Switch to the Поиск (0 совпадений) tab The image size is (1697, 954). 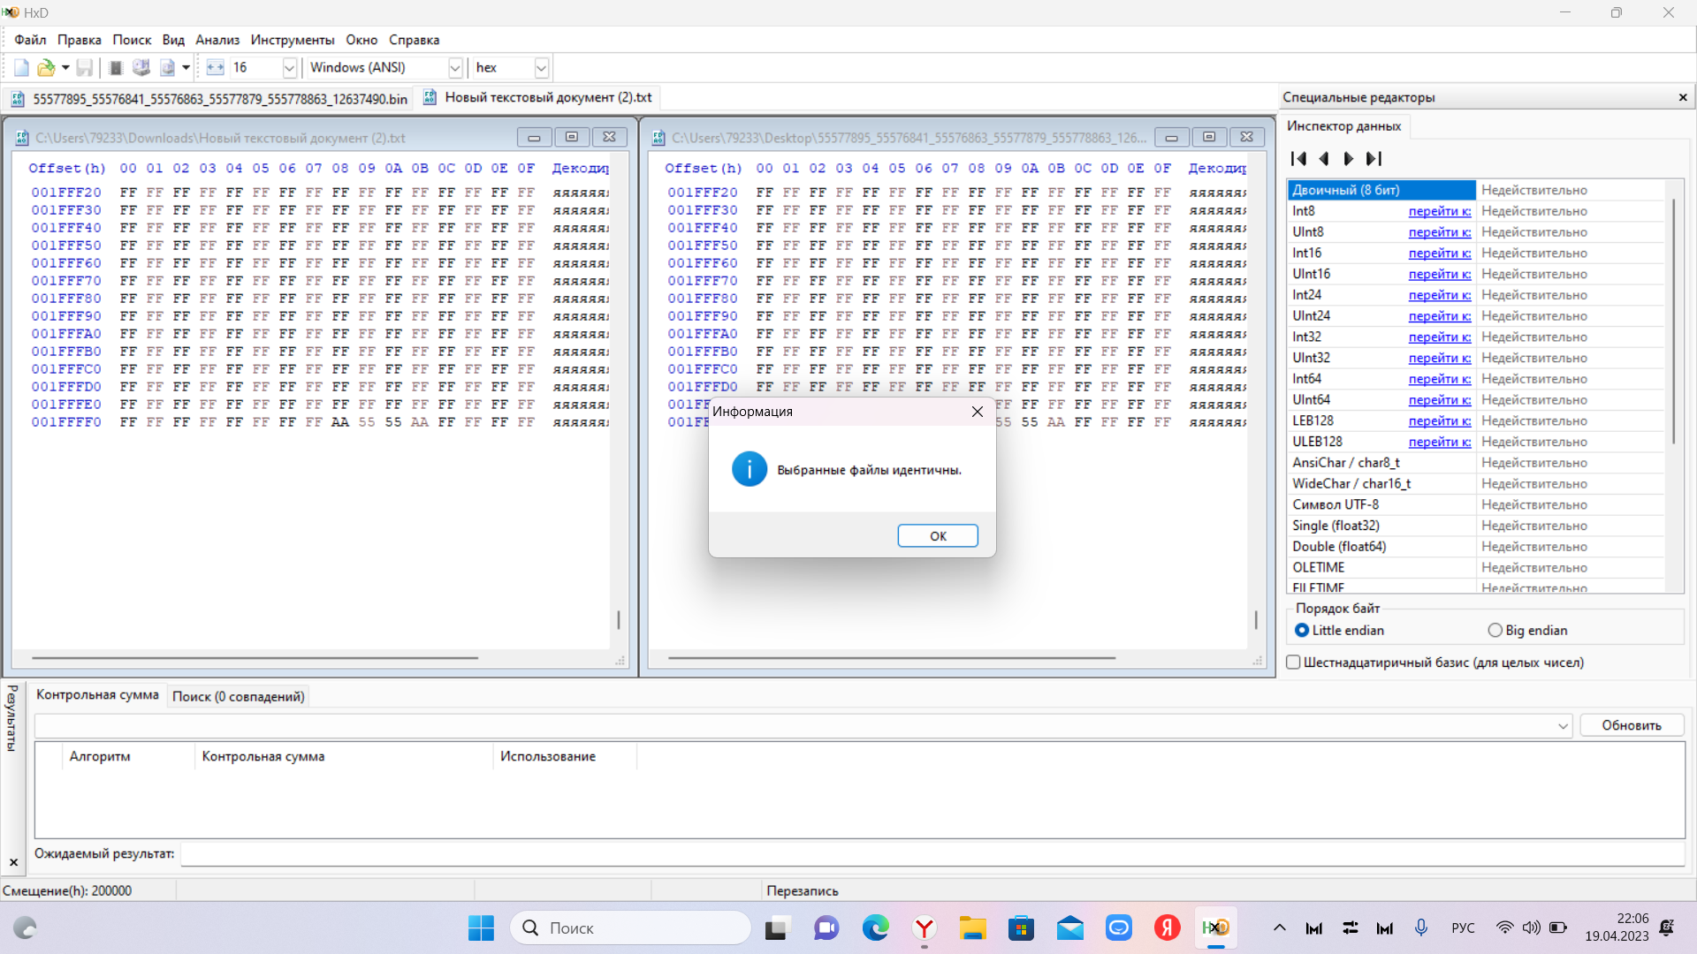click(x=238, y=697)
